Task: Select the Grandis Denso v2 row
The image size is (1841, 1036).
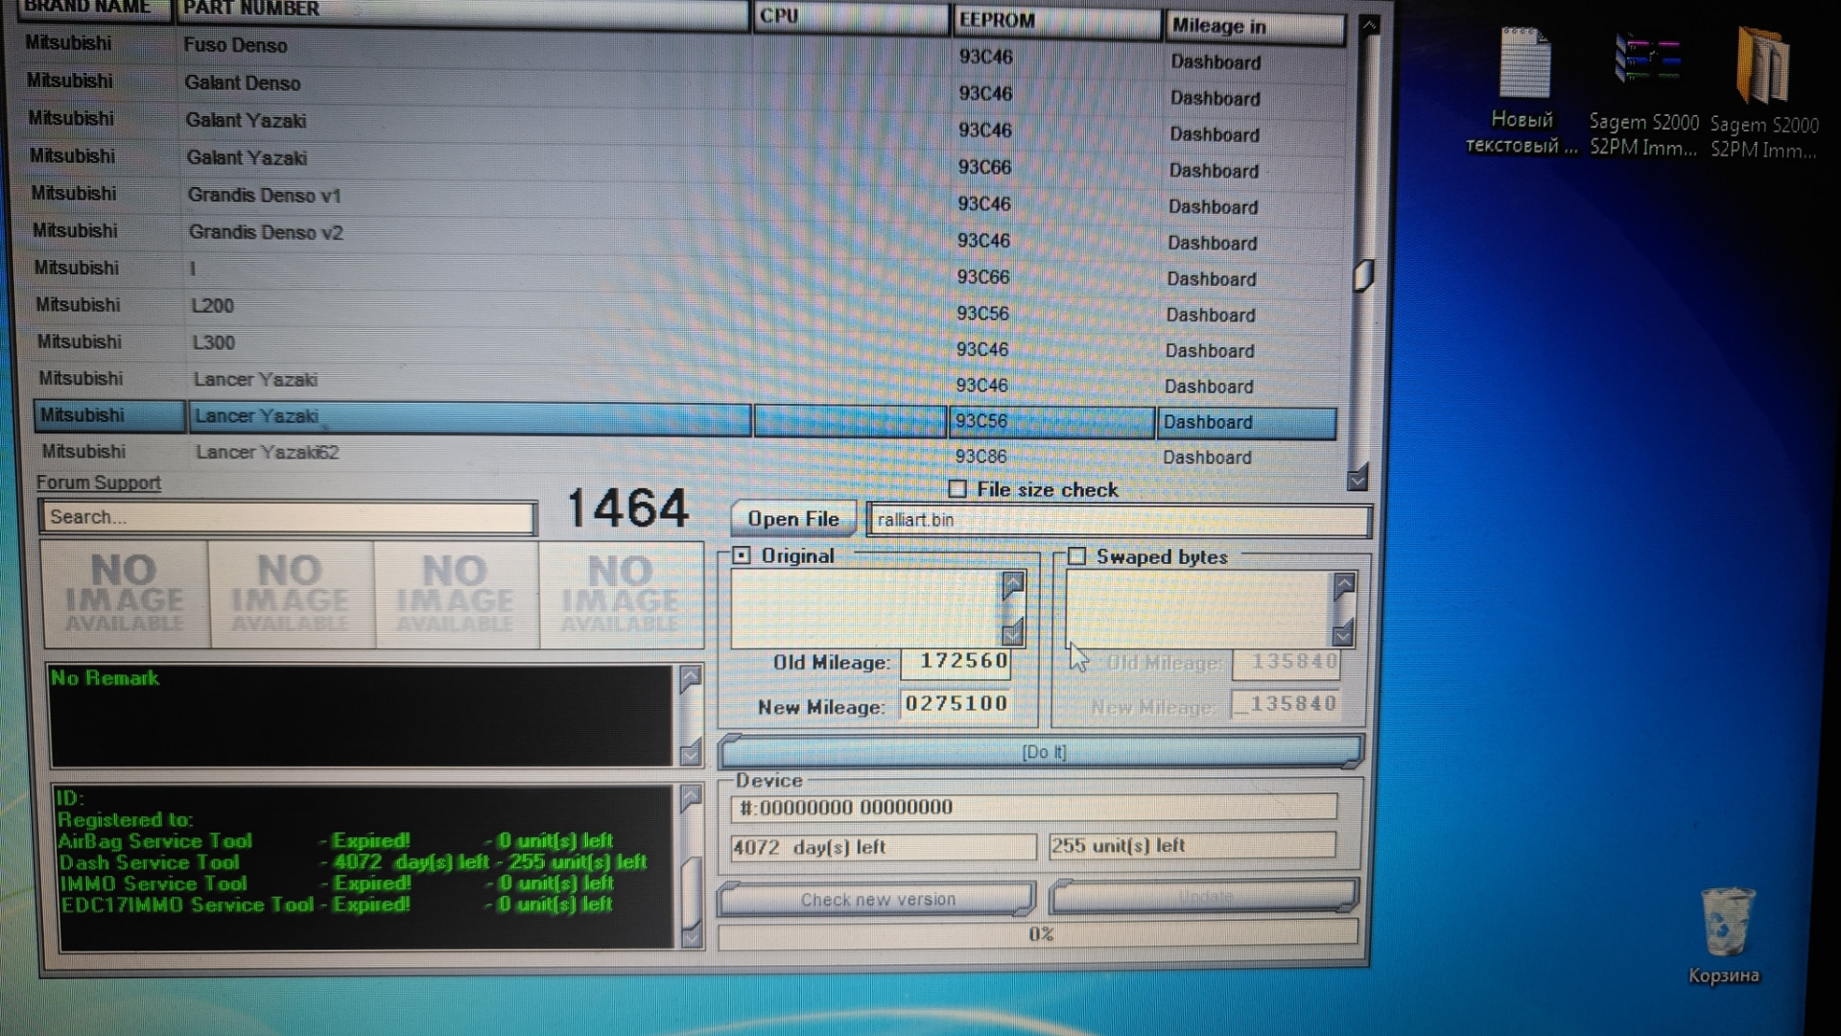Action: pyautogui.click(x=681, y=235)
